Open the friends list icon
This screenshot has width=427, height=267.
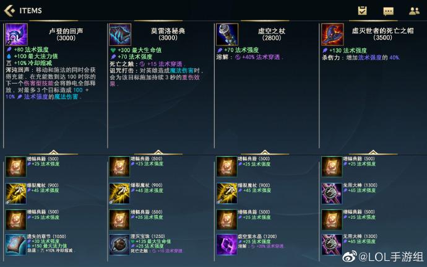(x=414, y=11)
